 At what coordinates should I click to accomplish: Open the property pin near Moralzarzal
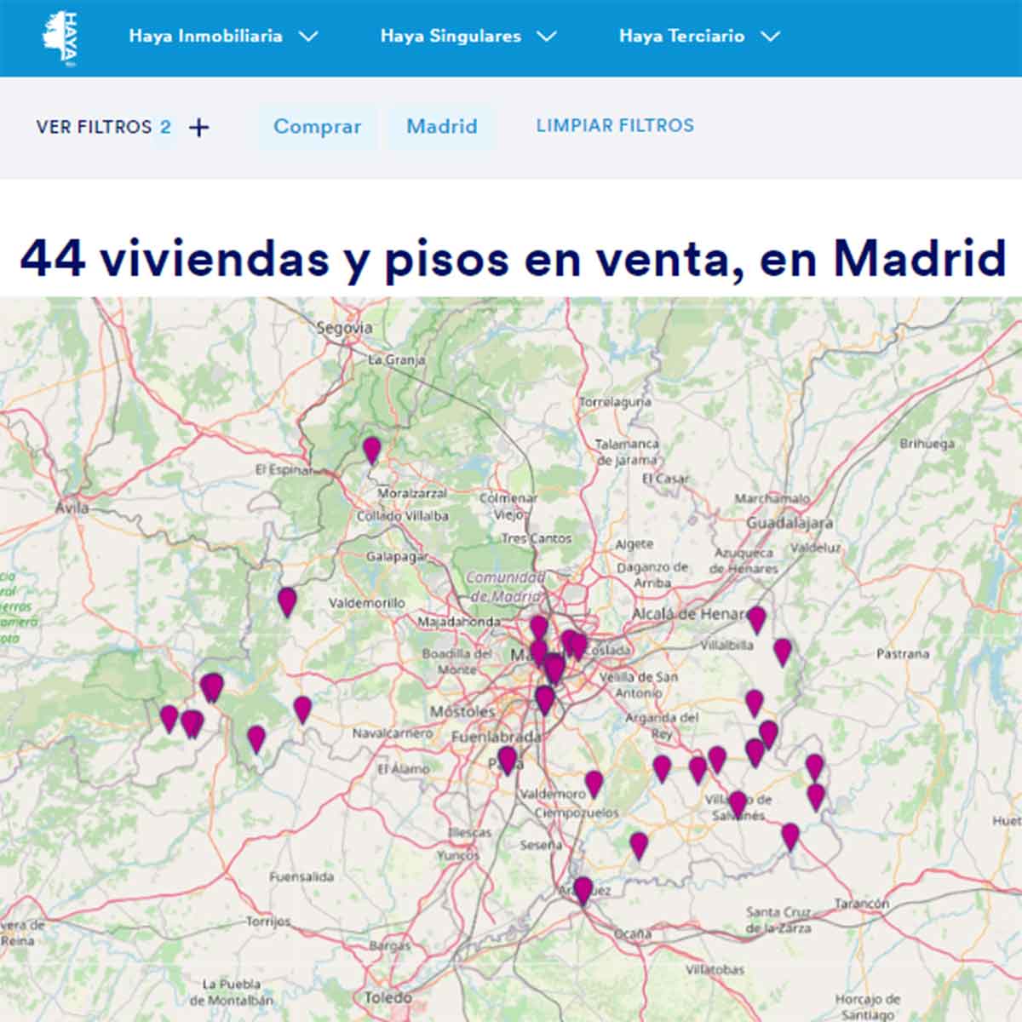click(x=371, y=449)
